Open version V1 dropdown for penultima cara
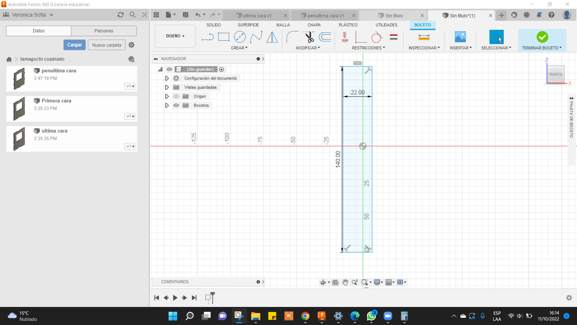577x325 pixels. (x=130, y=86)
